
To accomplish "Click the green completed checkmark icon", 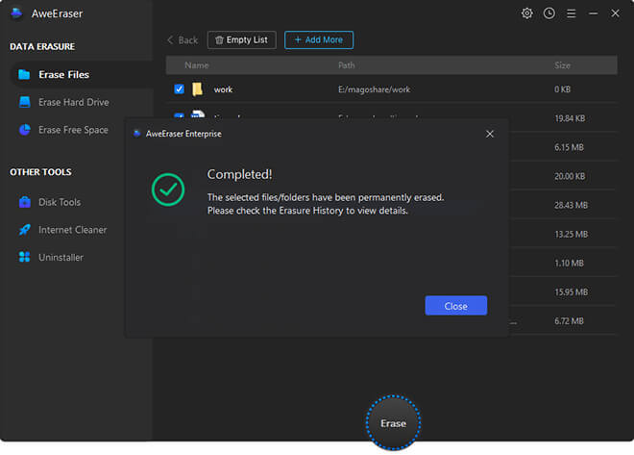I will click(x=168, y=190).
